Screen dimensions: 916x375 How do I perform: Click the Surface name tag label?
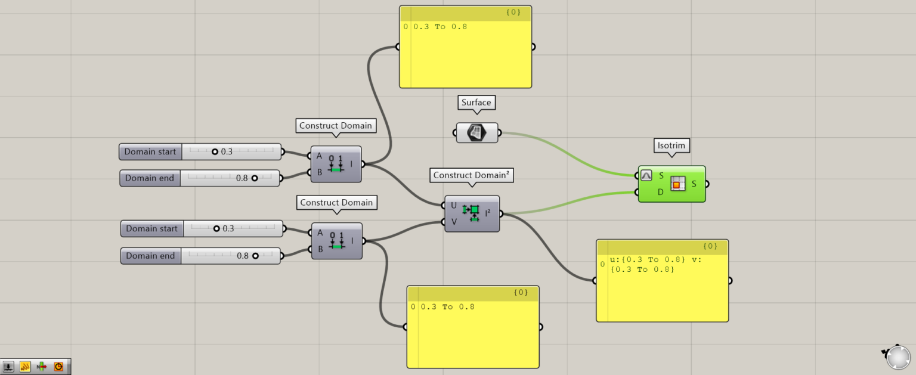[x=476, y=103]
